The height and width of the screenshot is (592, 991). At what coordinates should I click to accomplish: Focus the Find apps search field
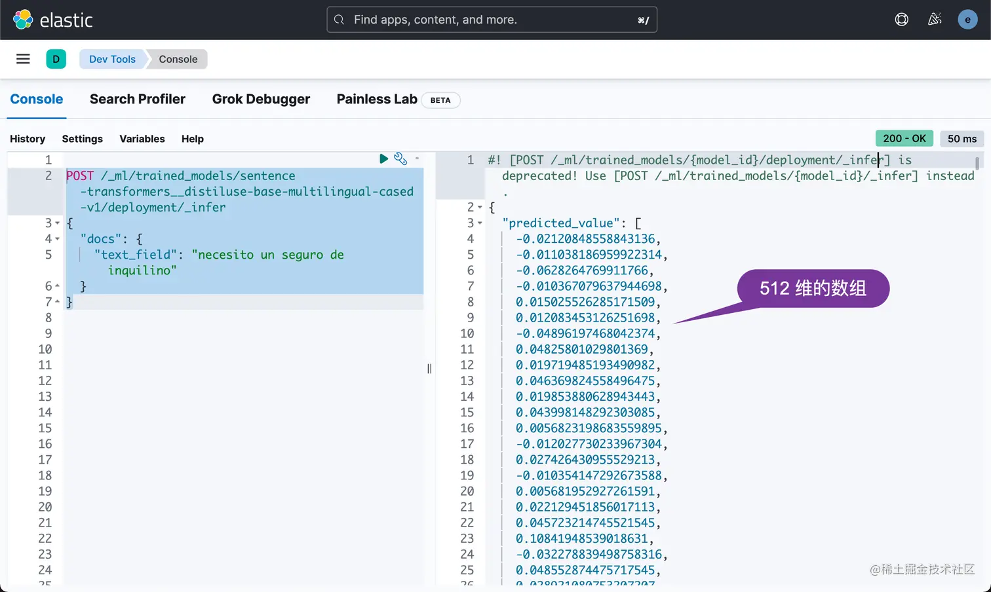[492, 20]
